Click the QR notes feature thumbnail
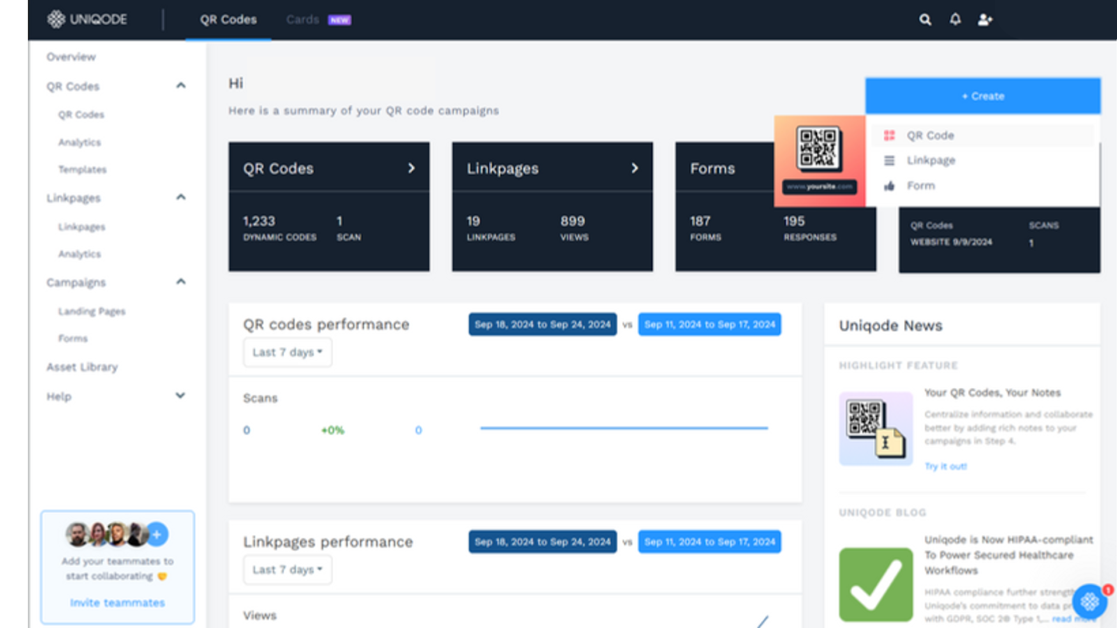This screenshot has height=628, width=1117. (x=876, y=429)
